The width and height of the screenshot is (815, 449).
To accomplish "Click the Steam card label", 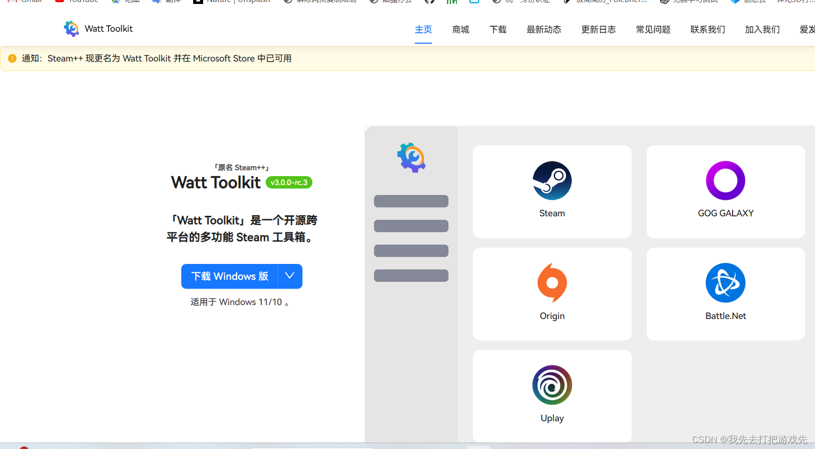I will (x=552, y=213).
